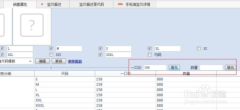Open the 宝贝描述 tab
This screenshot has height=110, width=240.
tap(53, 4)
